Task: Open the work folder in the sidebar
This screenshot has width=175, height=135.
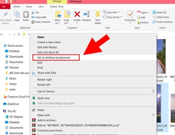Action: (x=10, y=89)
